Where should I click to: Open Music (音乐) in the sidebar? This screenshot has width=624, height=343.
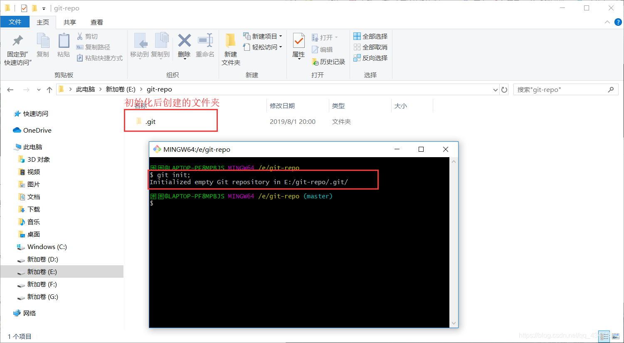click(x=29, y=222)
